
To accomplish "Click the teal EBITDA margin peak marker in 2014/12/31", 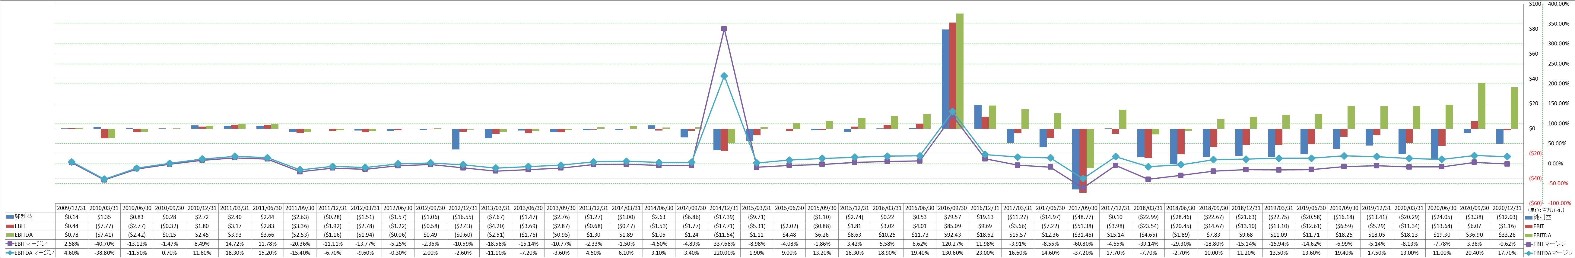I will pyautogui.click(x=724, y=76).
